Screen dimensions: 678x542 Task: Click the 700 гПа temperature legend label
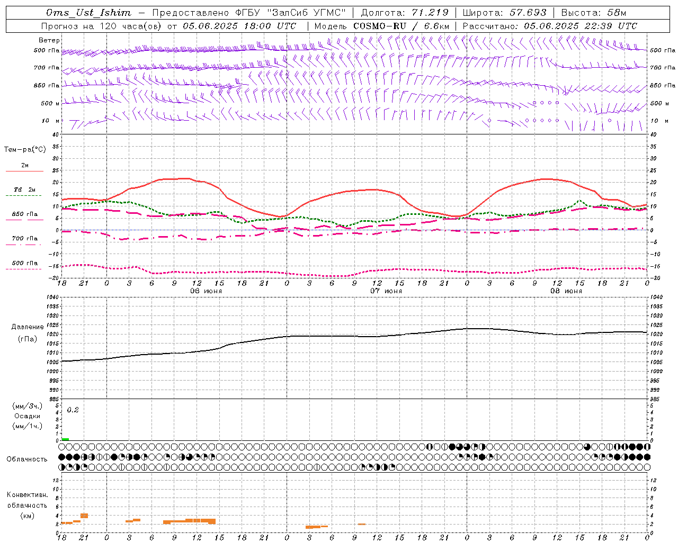click(24, 239)
